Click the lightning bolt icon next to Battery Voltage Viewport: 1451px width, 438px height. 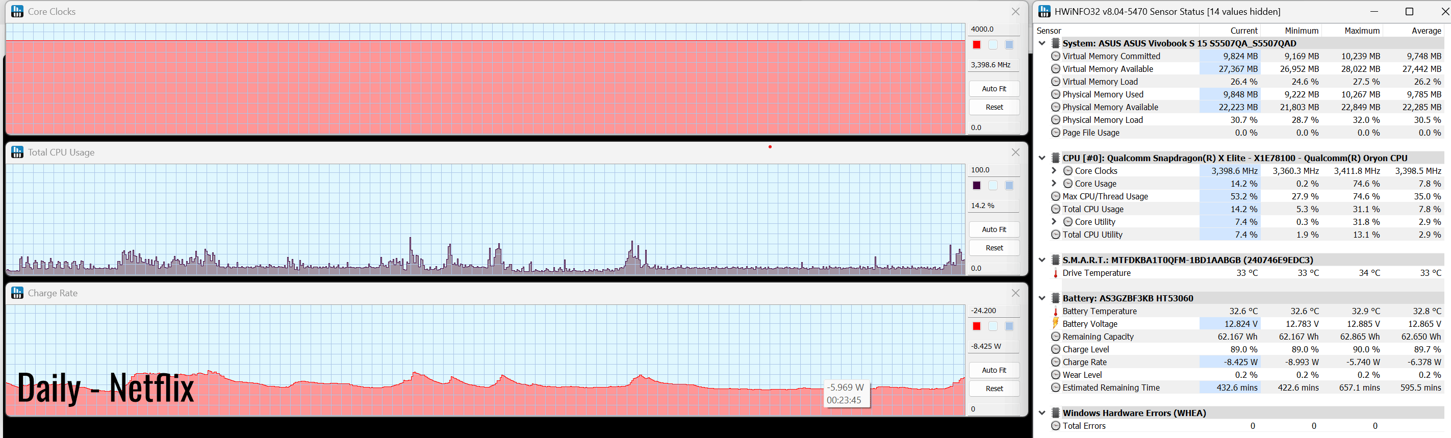(x=1056, y=324)
